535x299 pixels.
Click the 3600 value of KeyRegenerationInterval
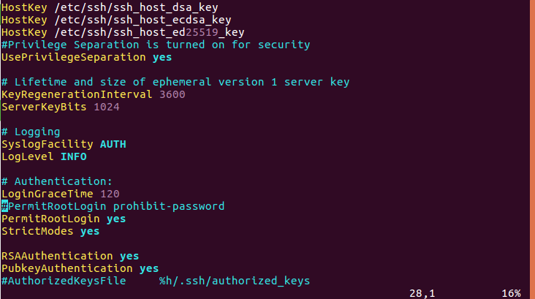tap(172, 94)
